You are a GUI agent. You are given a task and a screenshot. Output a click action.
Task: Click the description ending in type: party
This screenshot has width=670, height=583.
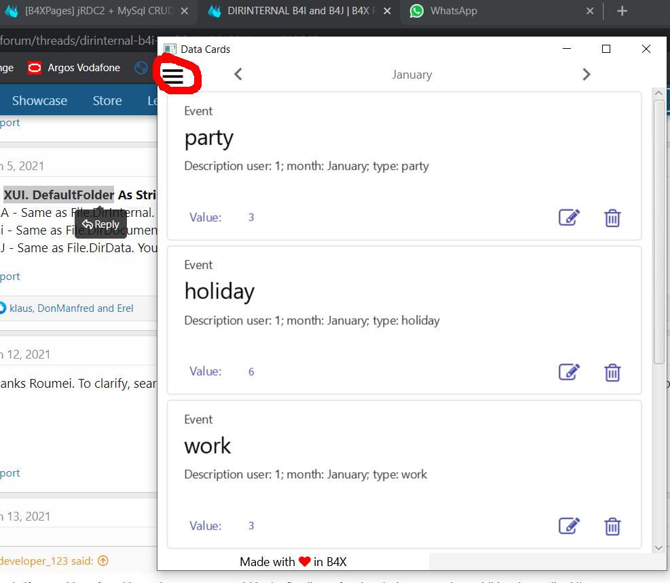click(x=306, y=166)
